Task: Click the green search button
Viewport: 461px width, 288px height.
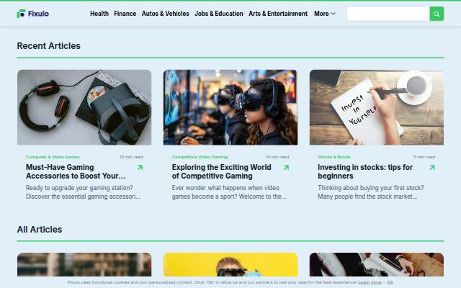Action: tap(437, 14)
